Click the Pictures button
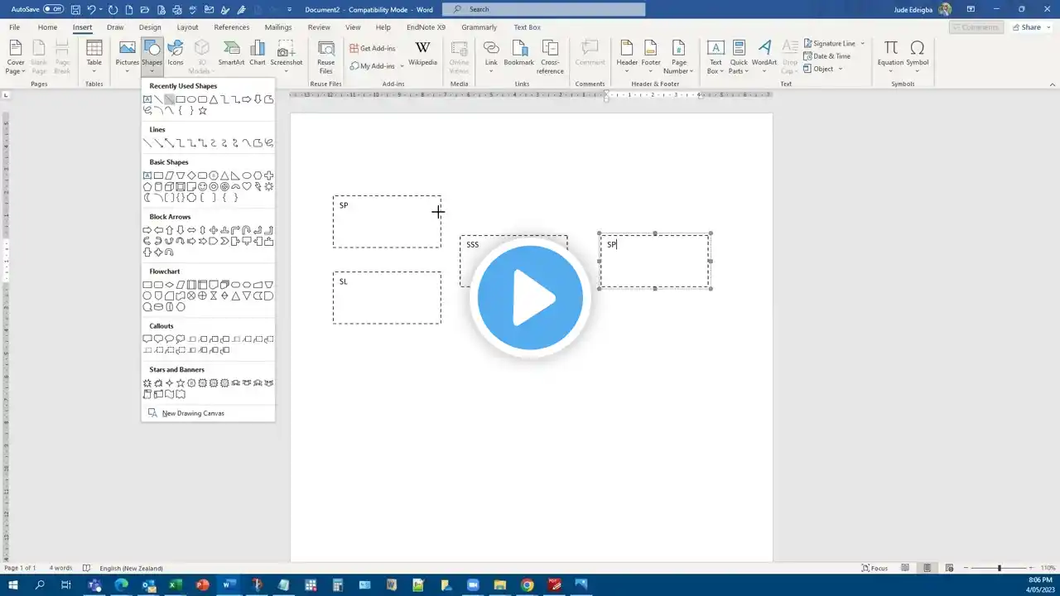This screenshot has width=1060, height=596. (128, 55)
